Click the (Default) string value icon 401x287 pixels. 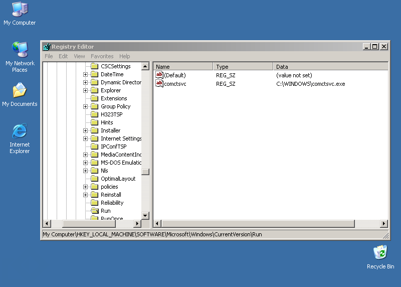click(x=159, y=75)
